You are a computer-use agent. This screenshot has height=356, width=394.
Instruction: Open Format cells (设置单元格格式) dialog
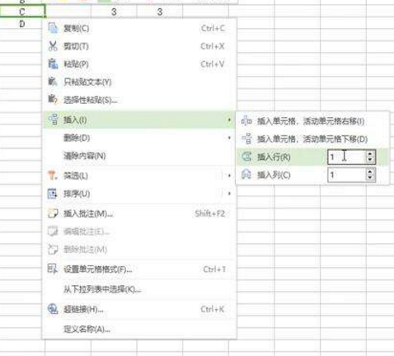tap(139, 269)
